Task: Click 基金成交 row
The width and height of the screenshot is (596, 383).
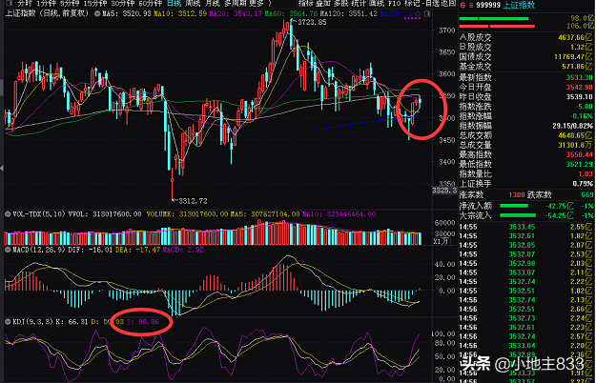Action: pos(525,67)
